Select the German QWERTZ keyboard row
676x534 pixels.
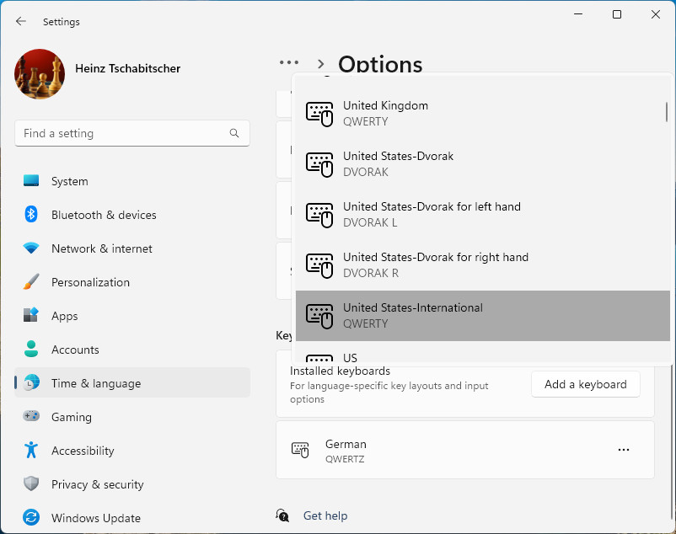465,450
